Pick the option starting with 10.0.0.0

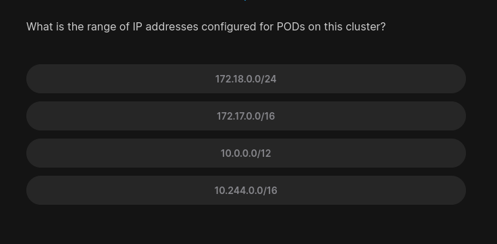[246, 153]
